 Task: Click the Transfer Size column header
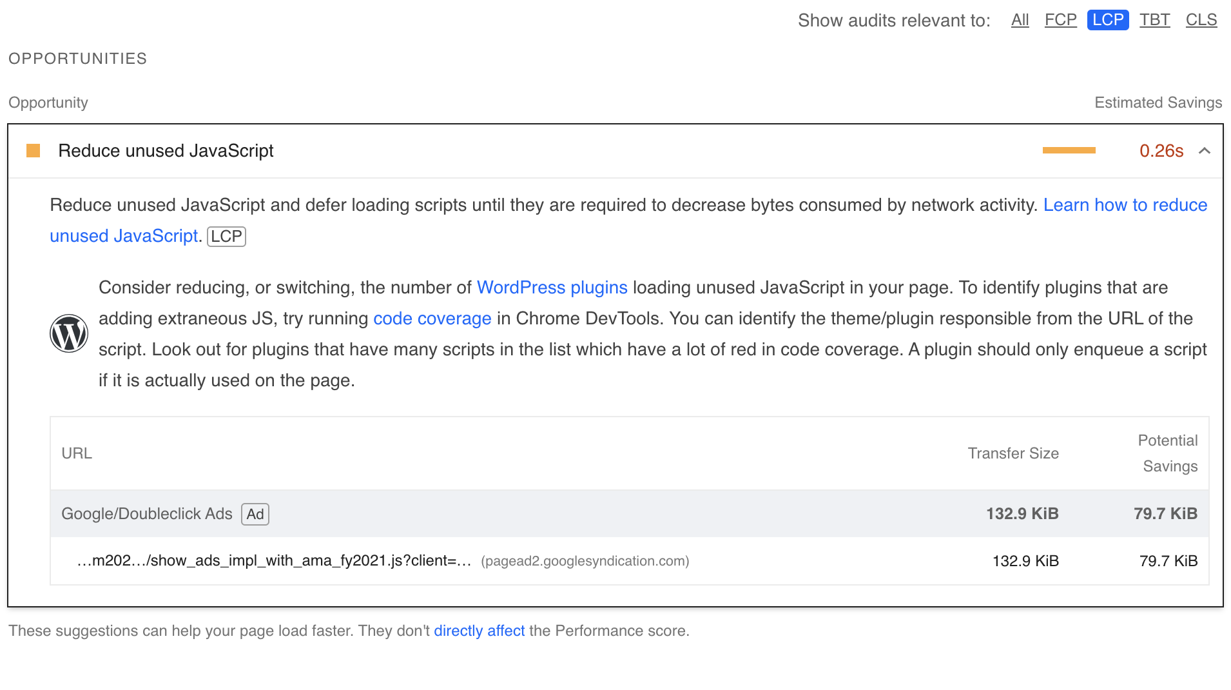tap(1013, 453)
